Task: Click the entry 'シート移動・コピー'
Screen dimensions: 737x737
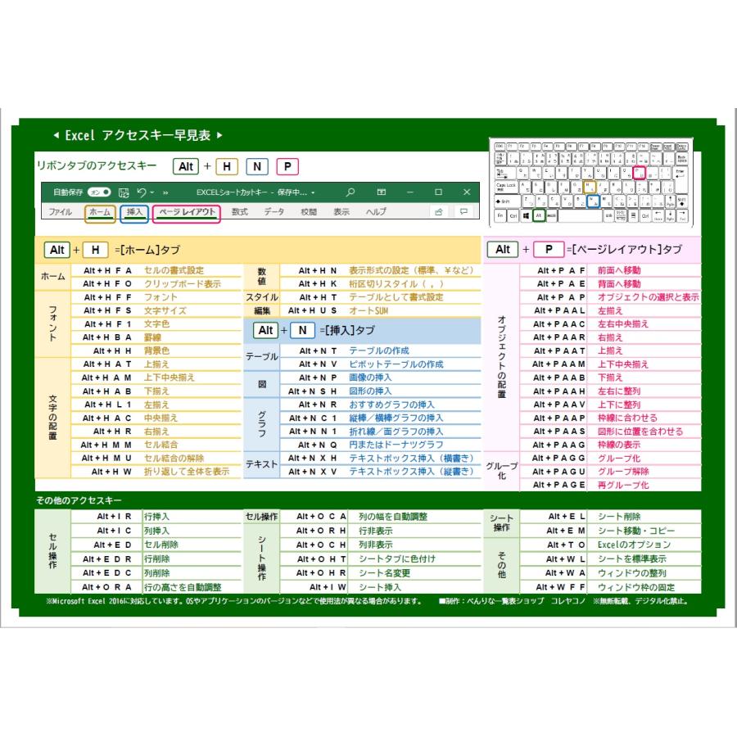Action: (636, 531)
